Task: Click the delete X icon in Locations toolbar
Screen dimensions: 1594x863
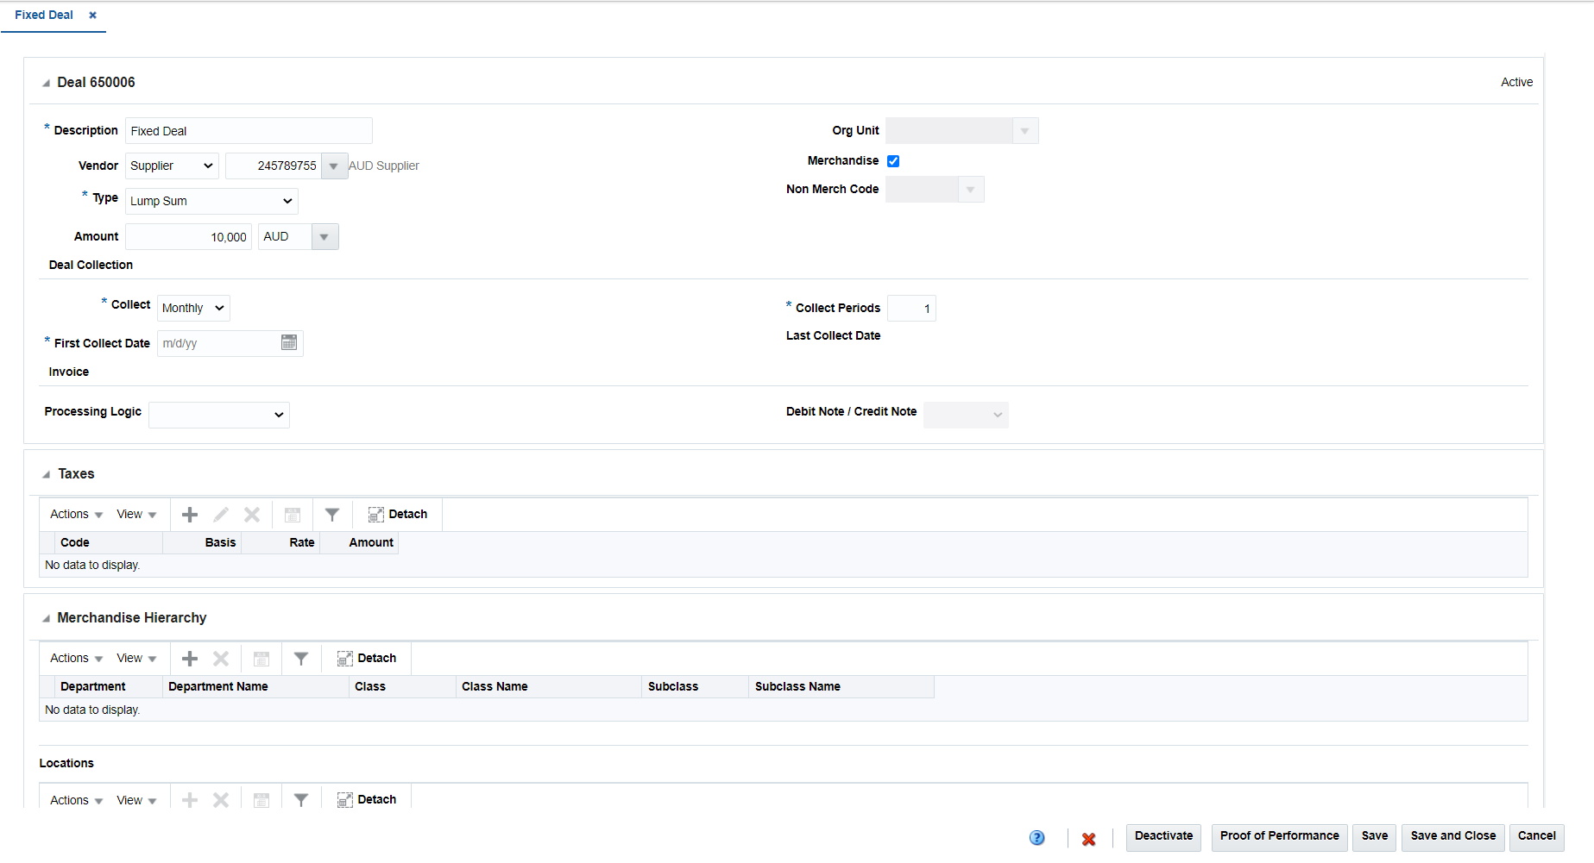Action: click(x=221, y=800)
